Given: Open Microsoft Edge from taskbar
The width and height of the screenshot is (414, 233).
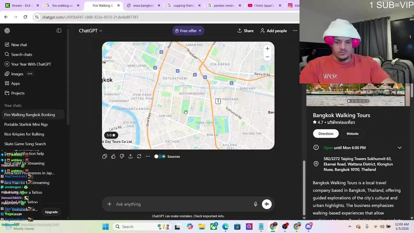Looking at the screenshot, I should 225,227.
